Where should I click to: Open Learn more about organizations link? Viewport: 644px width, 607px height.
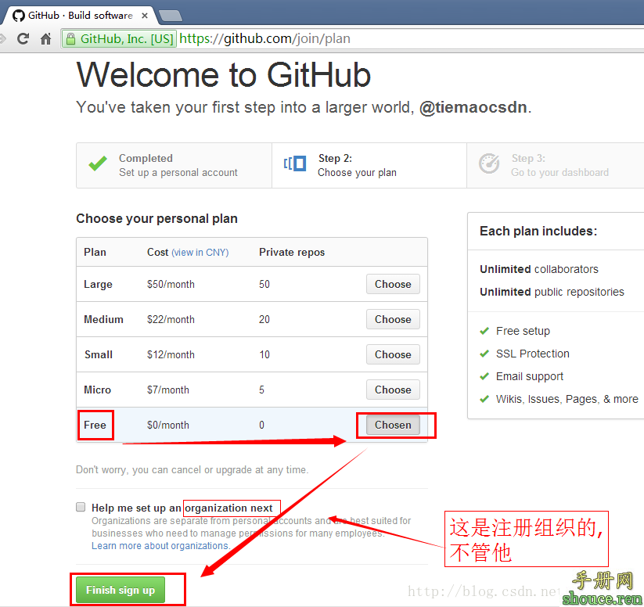pos(160,546)
